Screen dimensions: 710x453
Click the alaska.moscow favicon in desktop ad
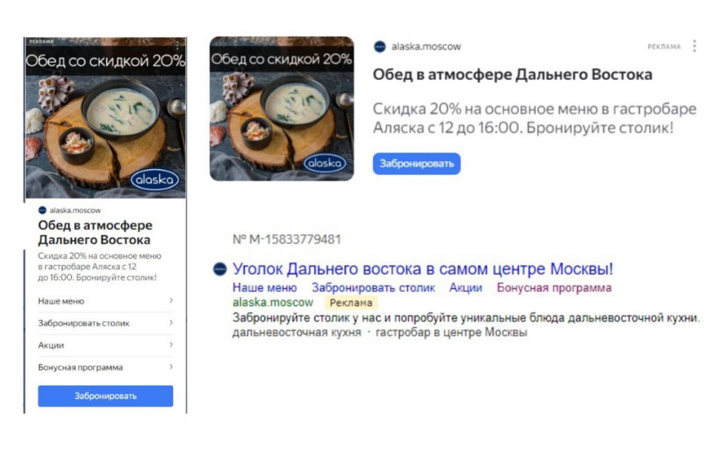(x=379, y=46)
